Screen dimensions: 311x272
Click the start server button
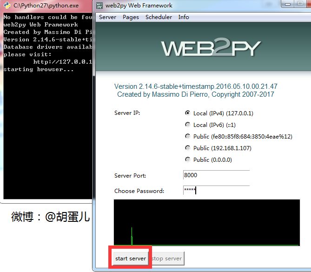[131, 259]
